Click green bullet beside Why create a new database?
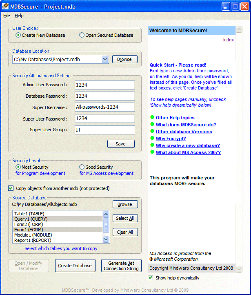Image resolution: width=251 pixels, height=295 pixels. [x=152, y=145]
